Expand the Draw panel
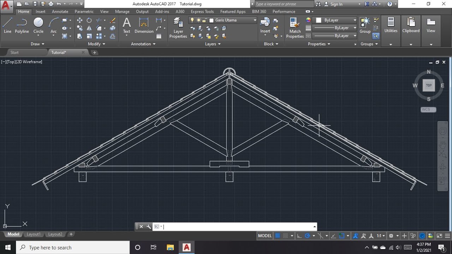The width and height of the screenshot is (452, 254). (37, 44)
